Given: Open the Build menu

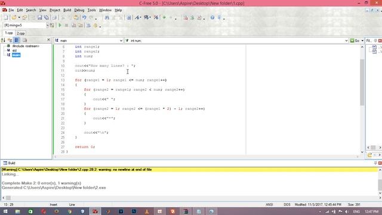Looking at the screenshot, I should coord(67,10).
